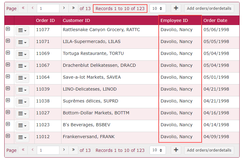Jump to last page in bottom pager
Screen dimensions: 243x161
pos(73,150)
